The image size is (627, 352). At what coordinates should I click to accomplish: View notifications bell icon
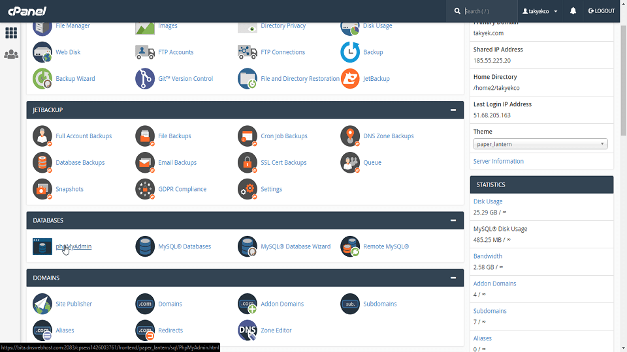[573, 11]
